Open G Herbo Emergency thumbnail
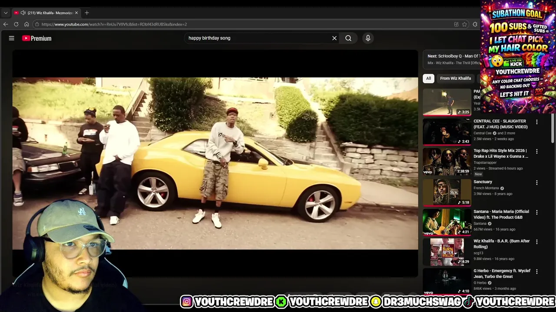556x312 pixels. (x=447, y=281)
